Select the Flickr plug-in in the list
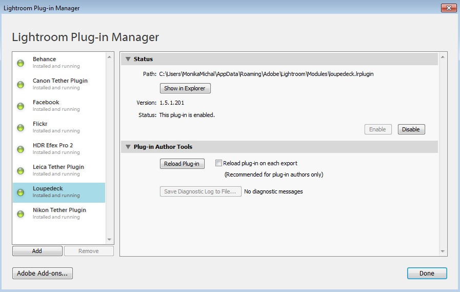 click(x=59, y=127)
